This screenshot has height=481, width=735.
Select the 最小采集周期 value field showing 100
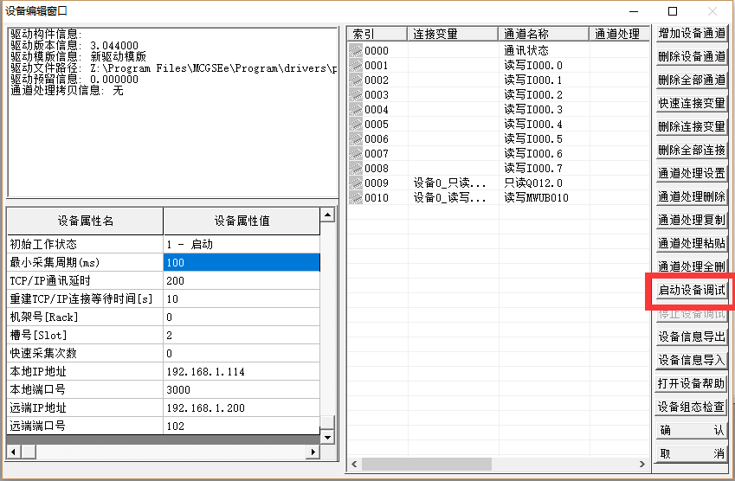(x=241, y=262)
